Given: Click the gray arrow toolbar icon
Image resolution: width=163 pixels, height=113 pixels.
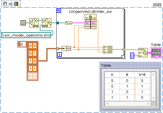Looking at the screenshot, I should click(x=11, y=4).
